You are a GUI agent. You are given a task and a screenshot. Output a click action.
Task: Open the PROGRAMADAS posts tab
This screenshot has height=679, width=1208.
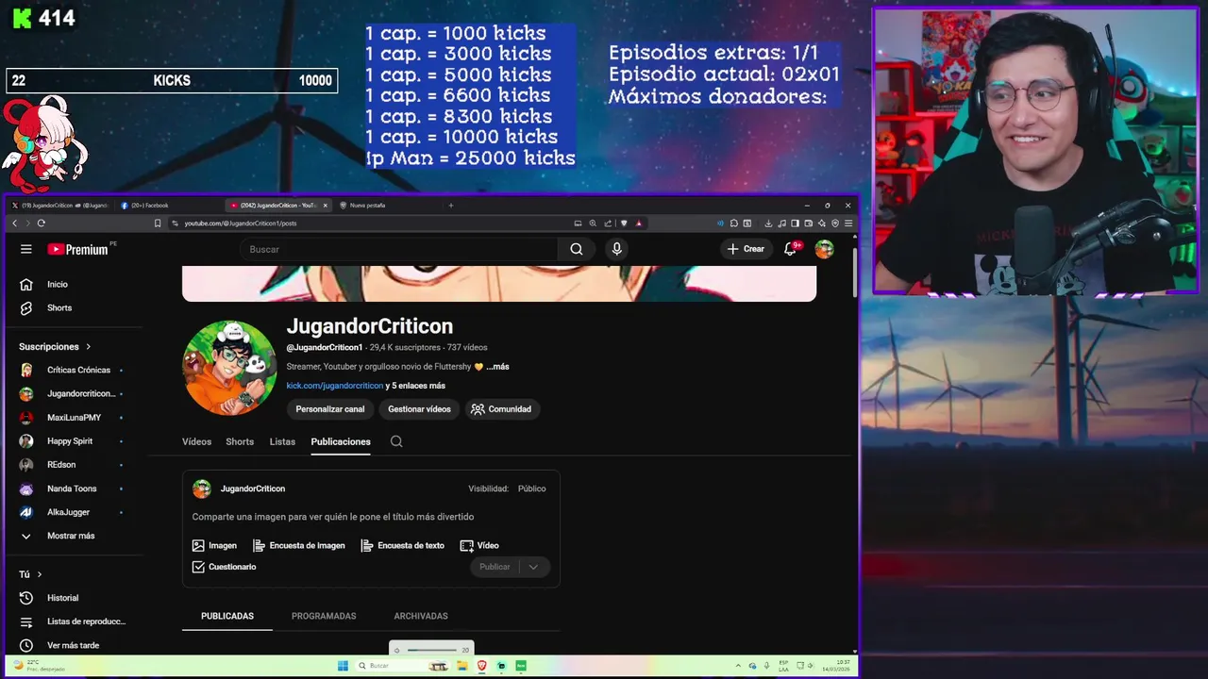click(x=324, y=616)
